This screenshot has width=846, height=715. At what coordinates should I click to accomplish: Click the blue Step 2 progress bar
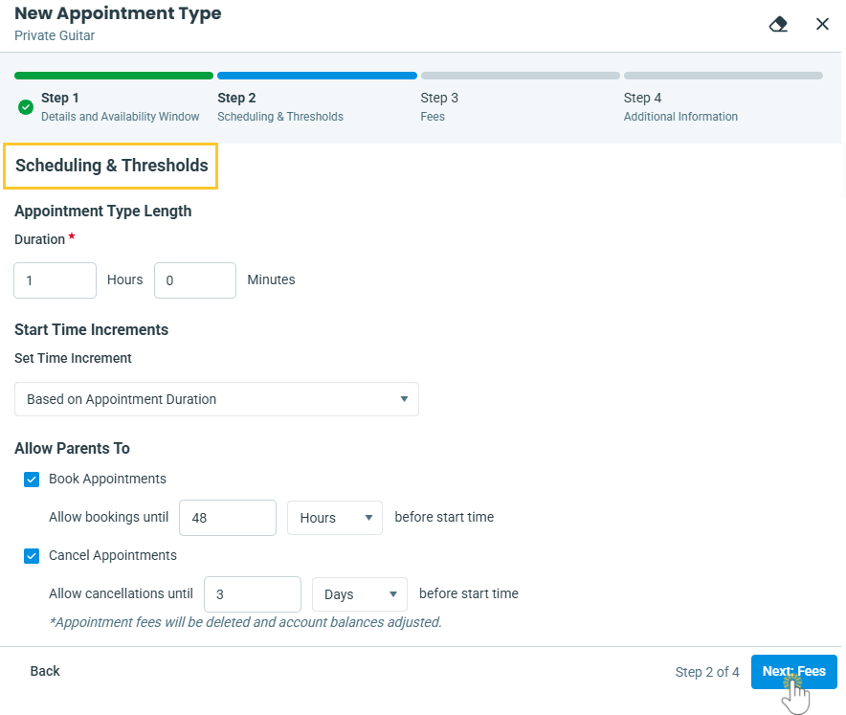tap(317, 76)
